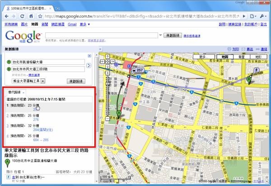Return to last result with center pan button
The height and width of the screenshot is (186, 271).
[x=107, y=62]
